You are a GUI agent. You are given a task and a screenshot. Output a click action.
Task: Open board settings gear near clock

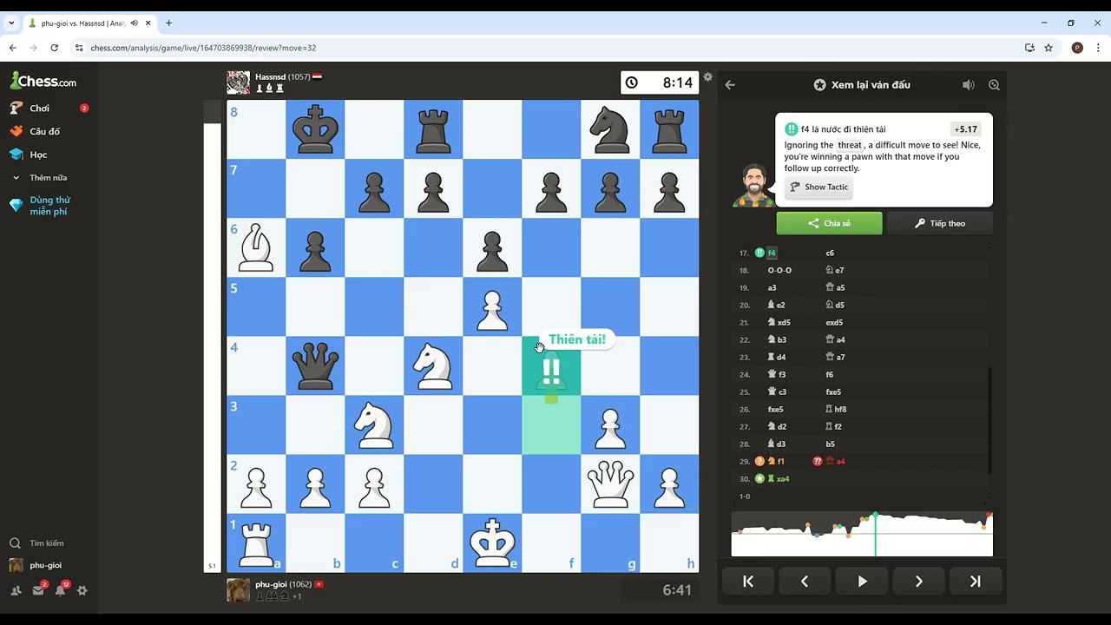[708, 77]
